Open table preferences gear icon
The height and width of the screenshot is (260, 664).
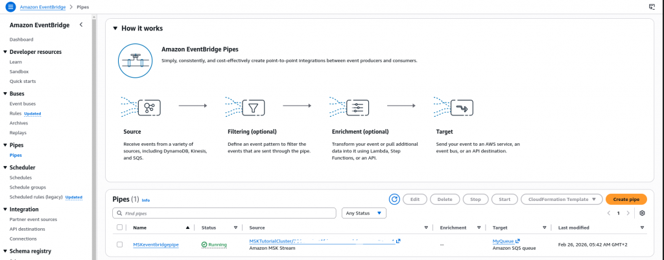642,213
